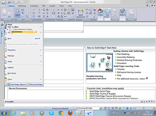
Task: Toggle the Base checkbox in PathFinder
Action: click(x=10, y=27)
